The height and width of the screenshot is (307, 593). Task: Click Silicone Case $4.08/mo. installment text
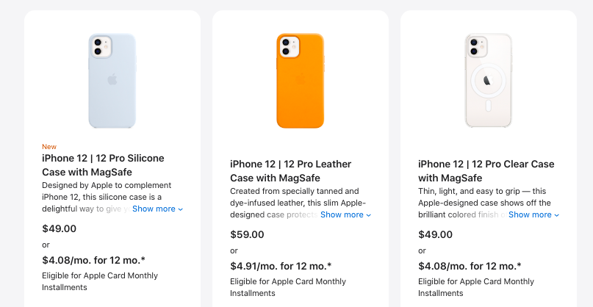pos(93,260)
